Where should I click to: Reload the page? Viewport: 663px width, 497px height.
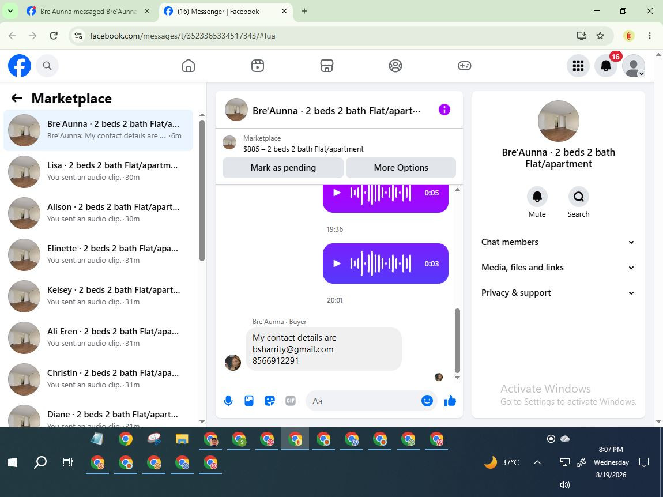53,36
